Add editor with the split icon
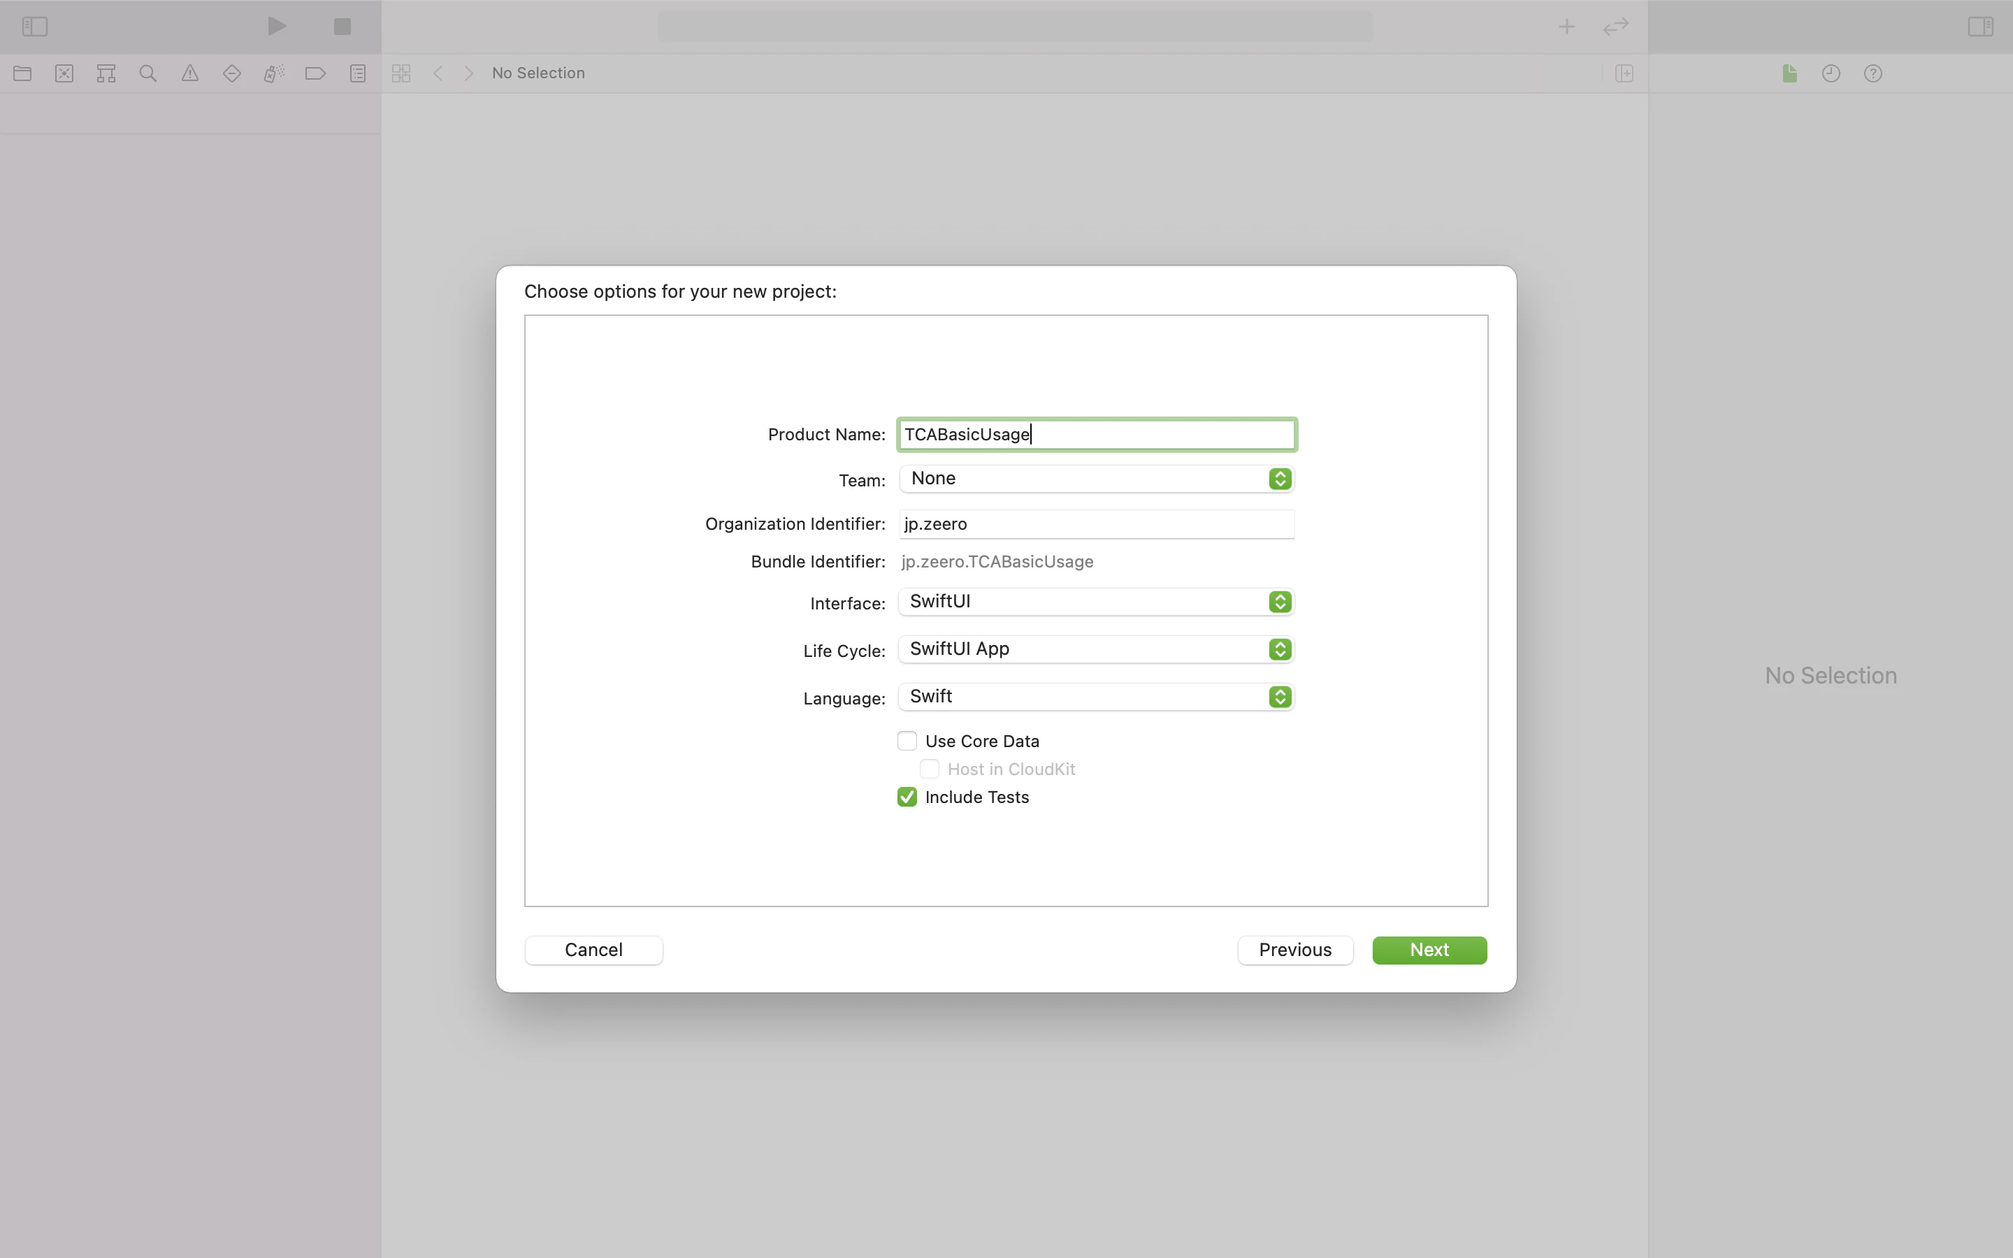The height and width of the screenshot is (1258, 2013). coord(1624,73)
